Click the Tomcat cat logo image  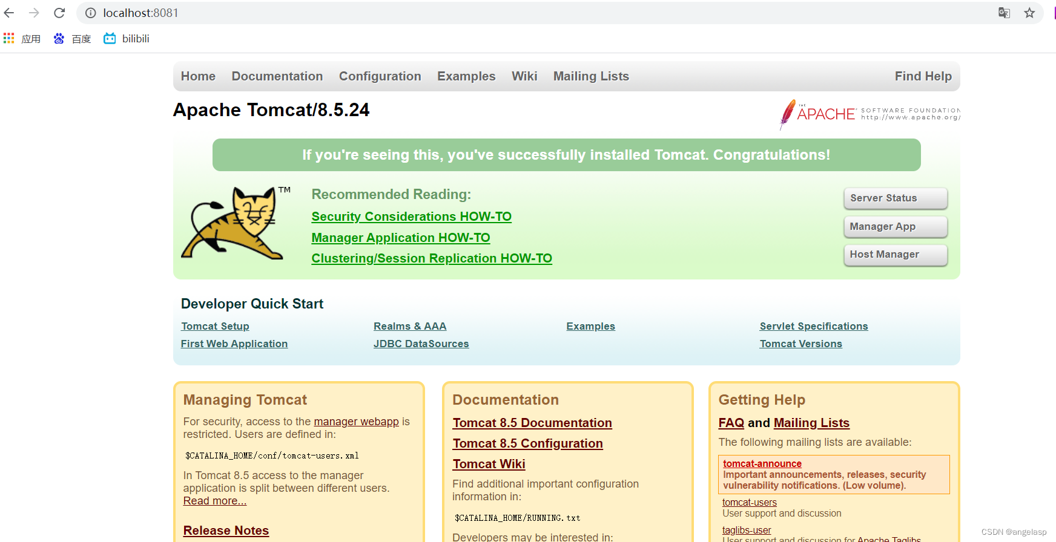(236, 223)
